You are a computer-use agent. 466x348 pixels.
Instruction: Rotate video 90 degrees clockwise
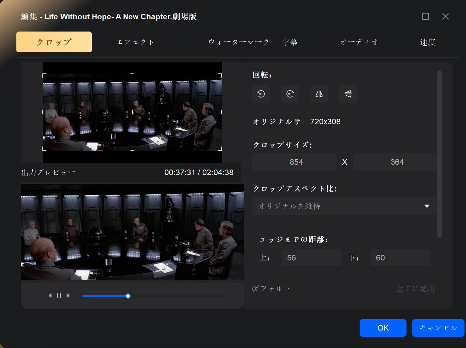[x=290, y=94]
